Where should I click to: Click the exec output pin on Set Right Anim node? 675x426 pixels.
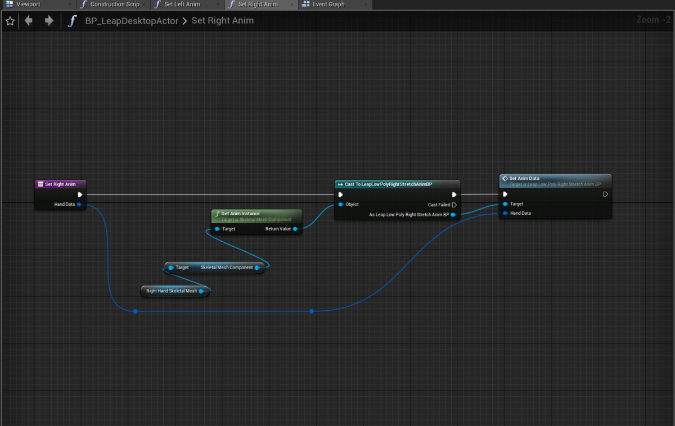click(x=80, y=194)
